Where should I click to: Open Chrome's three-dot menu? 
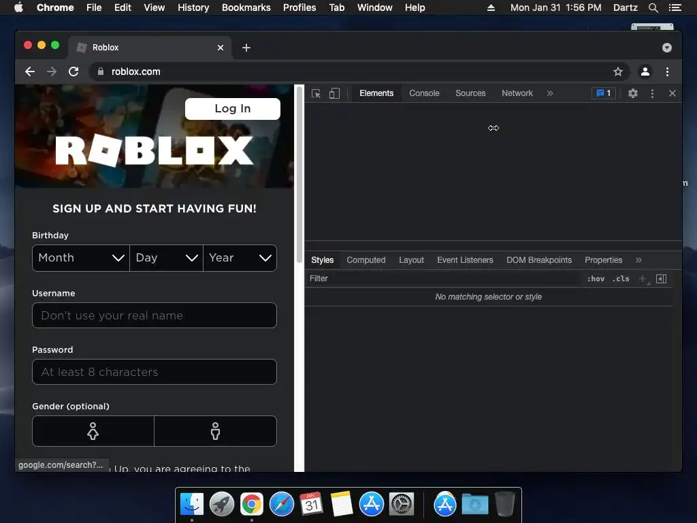click(667, 72)
